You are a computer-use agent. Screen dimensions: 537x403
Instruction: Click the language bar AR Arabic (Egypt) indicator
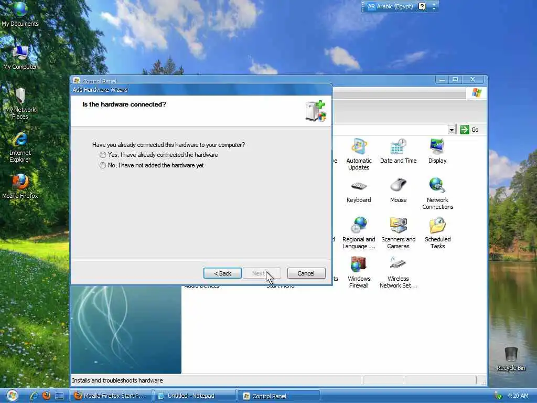coord(390,6)
